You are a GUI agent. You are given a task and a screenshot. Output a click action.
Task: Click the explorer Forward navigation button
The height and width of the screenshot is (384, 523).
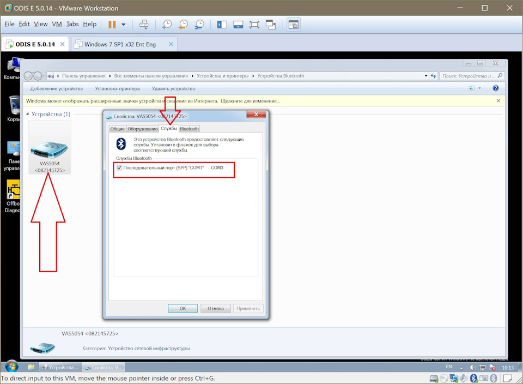38,76
